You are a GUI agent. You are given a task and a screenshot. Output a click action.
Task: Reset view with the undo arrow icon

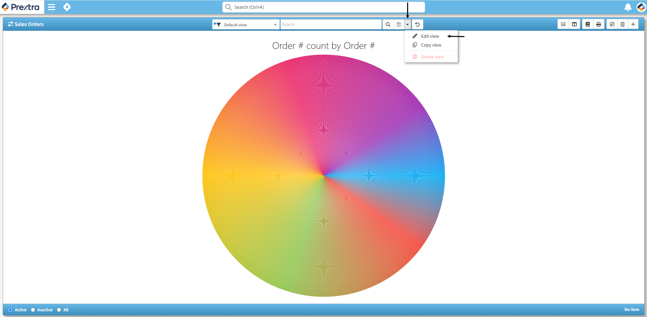point(418,25)
